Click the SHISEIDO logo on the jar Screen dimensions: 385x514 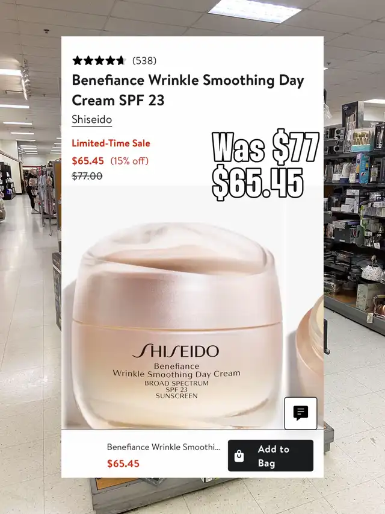176,351
